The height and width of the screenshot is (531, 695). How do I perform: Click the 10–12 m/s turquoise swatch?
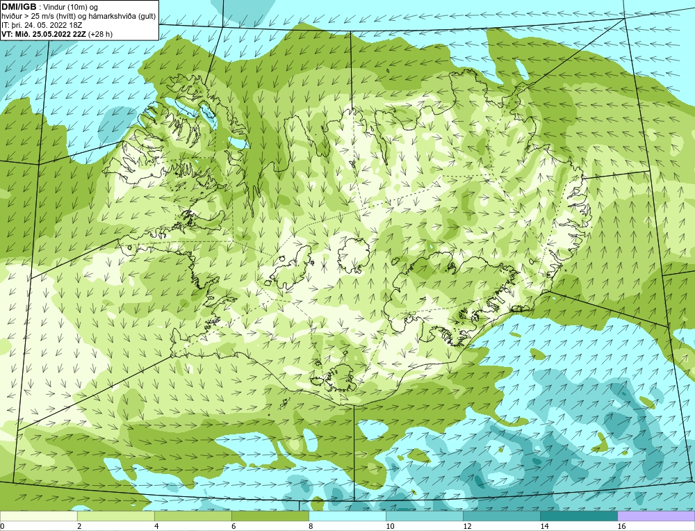click(424, 516)
